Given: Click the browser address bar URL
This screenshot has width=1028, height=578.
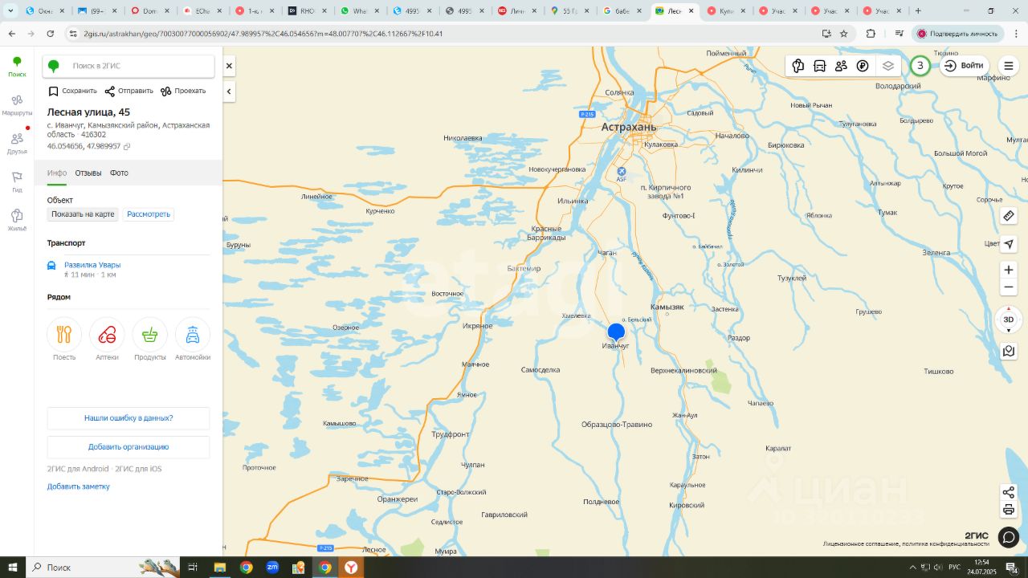Looking at the screenshot, I should pyautogui.click(x=263, y=34).
